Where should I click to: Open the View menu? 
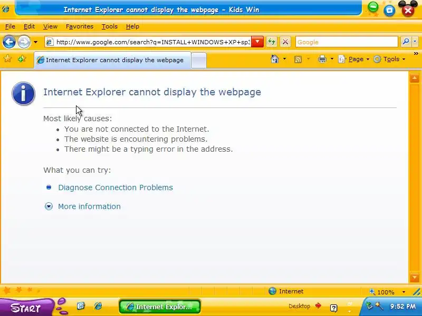click(50, 26)
